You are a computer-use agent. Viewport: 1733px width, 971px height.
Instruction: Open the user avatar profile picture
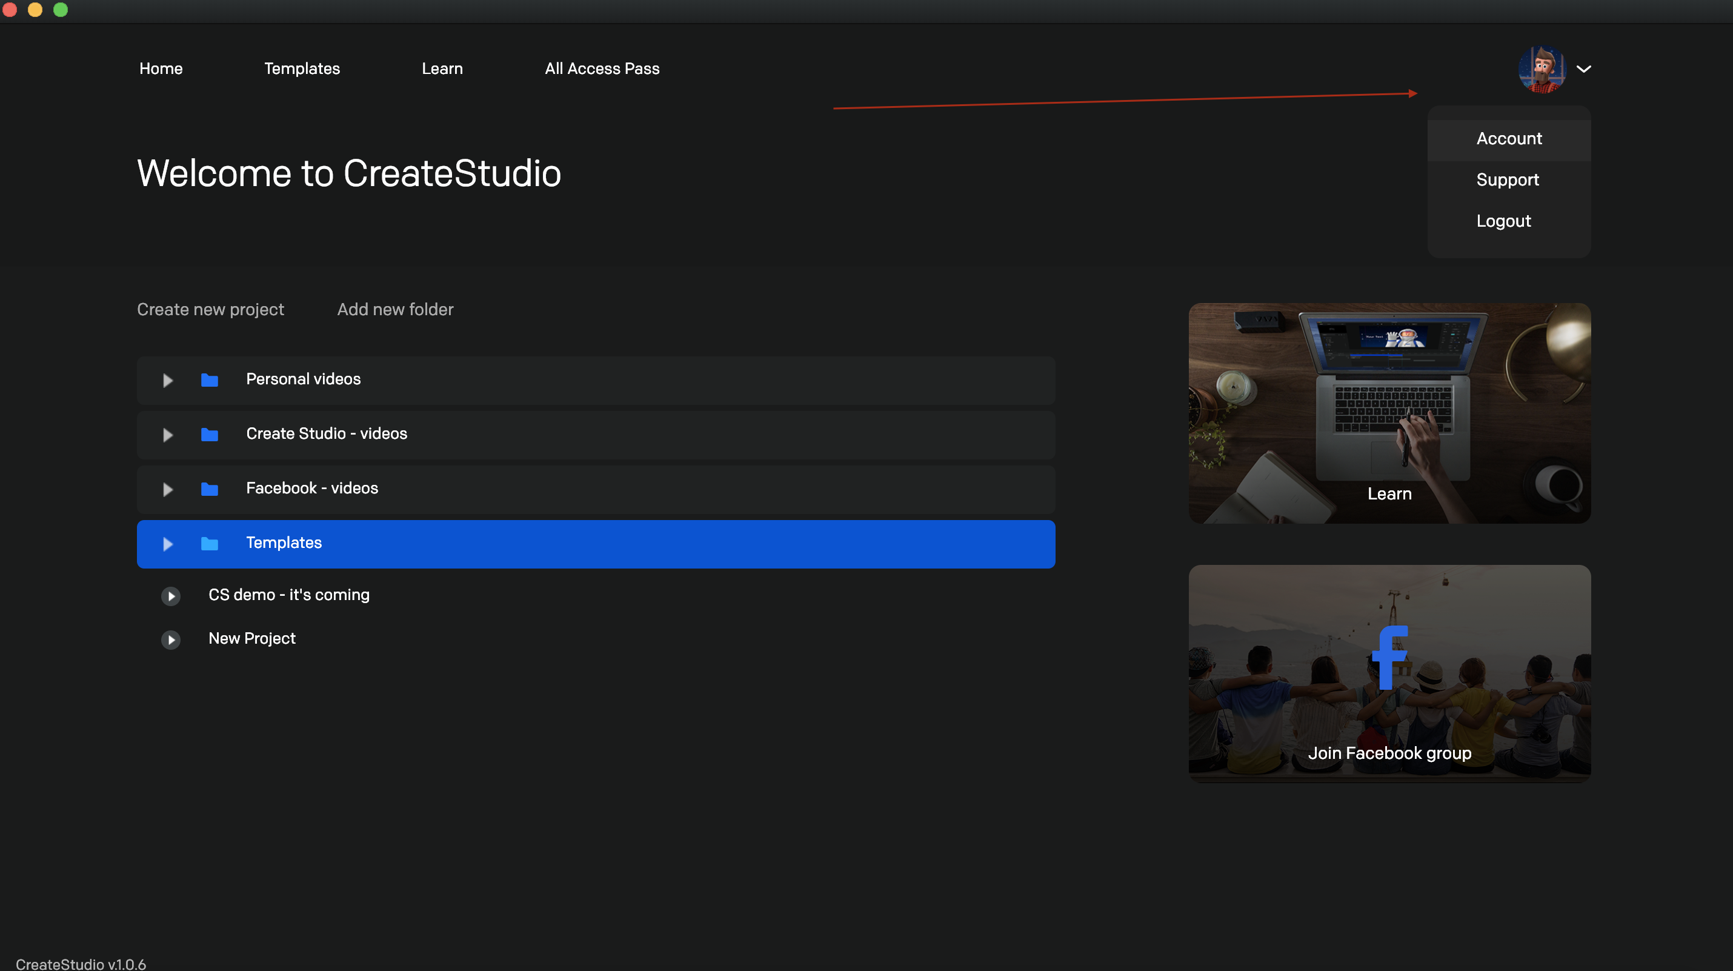point(1542,68)
